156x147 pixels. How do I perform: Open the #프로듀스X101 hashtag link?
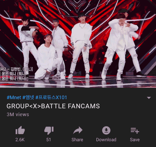(x=51, y=97)
